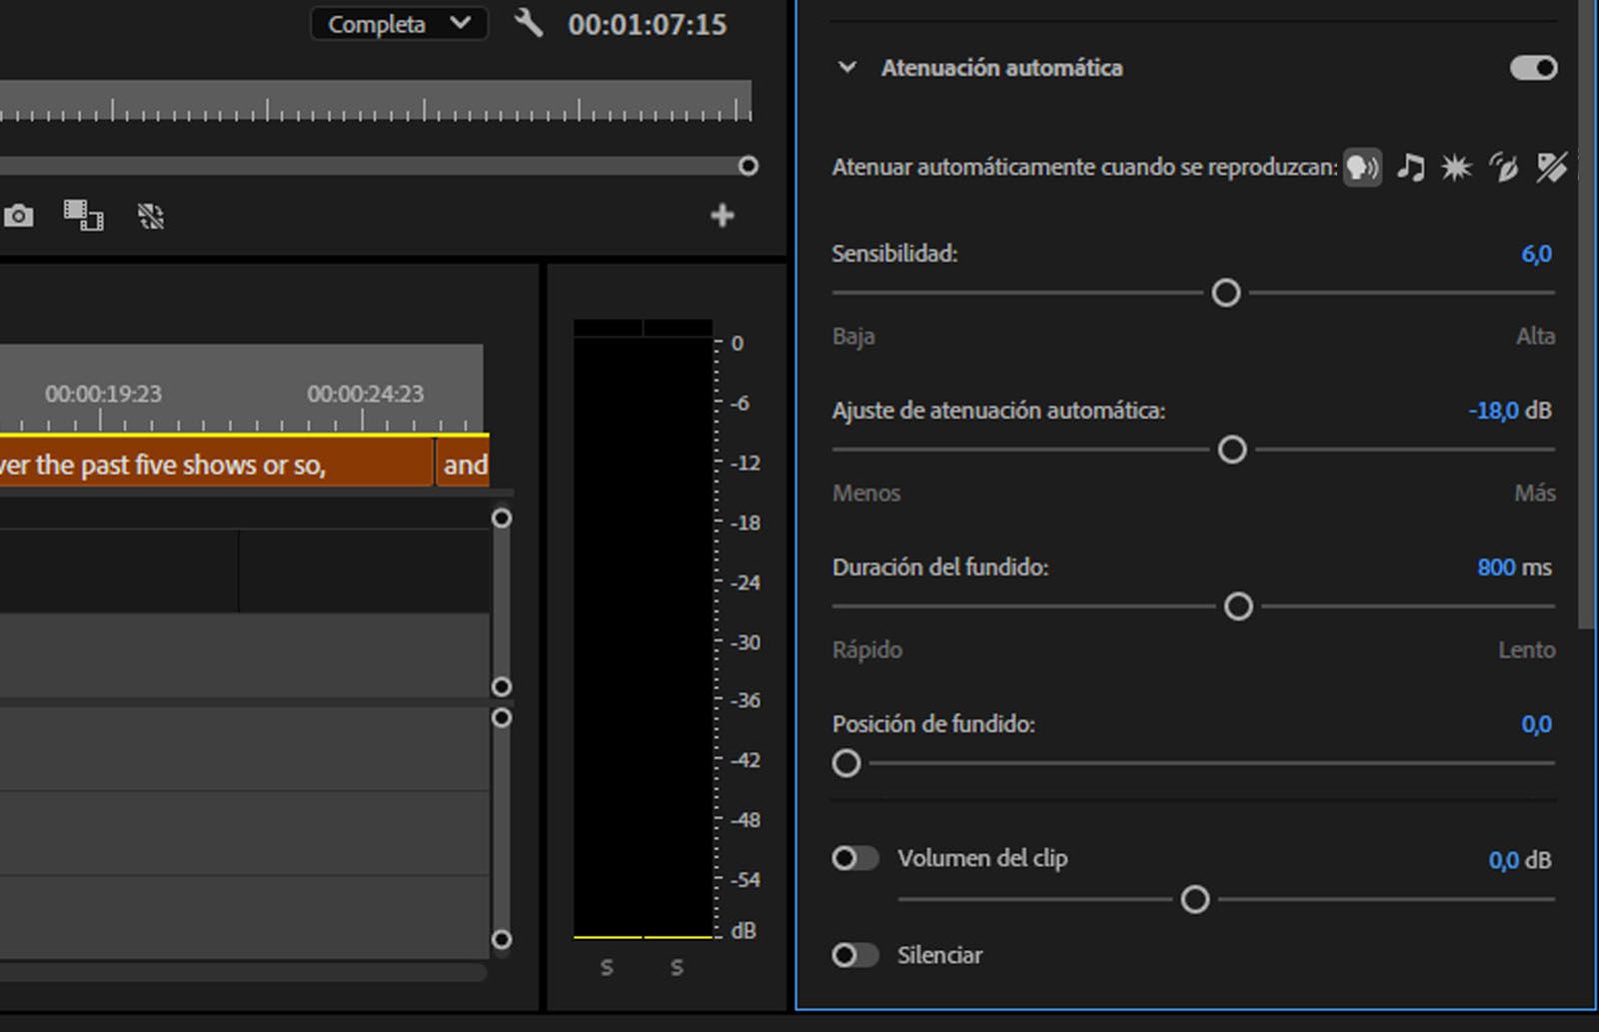Click the Duración del fundido slider handle
This screenshot has height=1032, width=1599.
(1238, 606)
